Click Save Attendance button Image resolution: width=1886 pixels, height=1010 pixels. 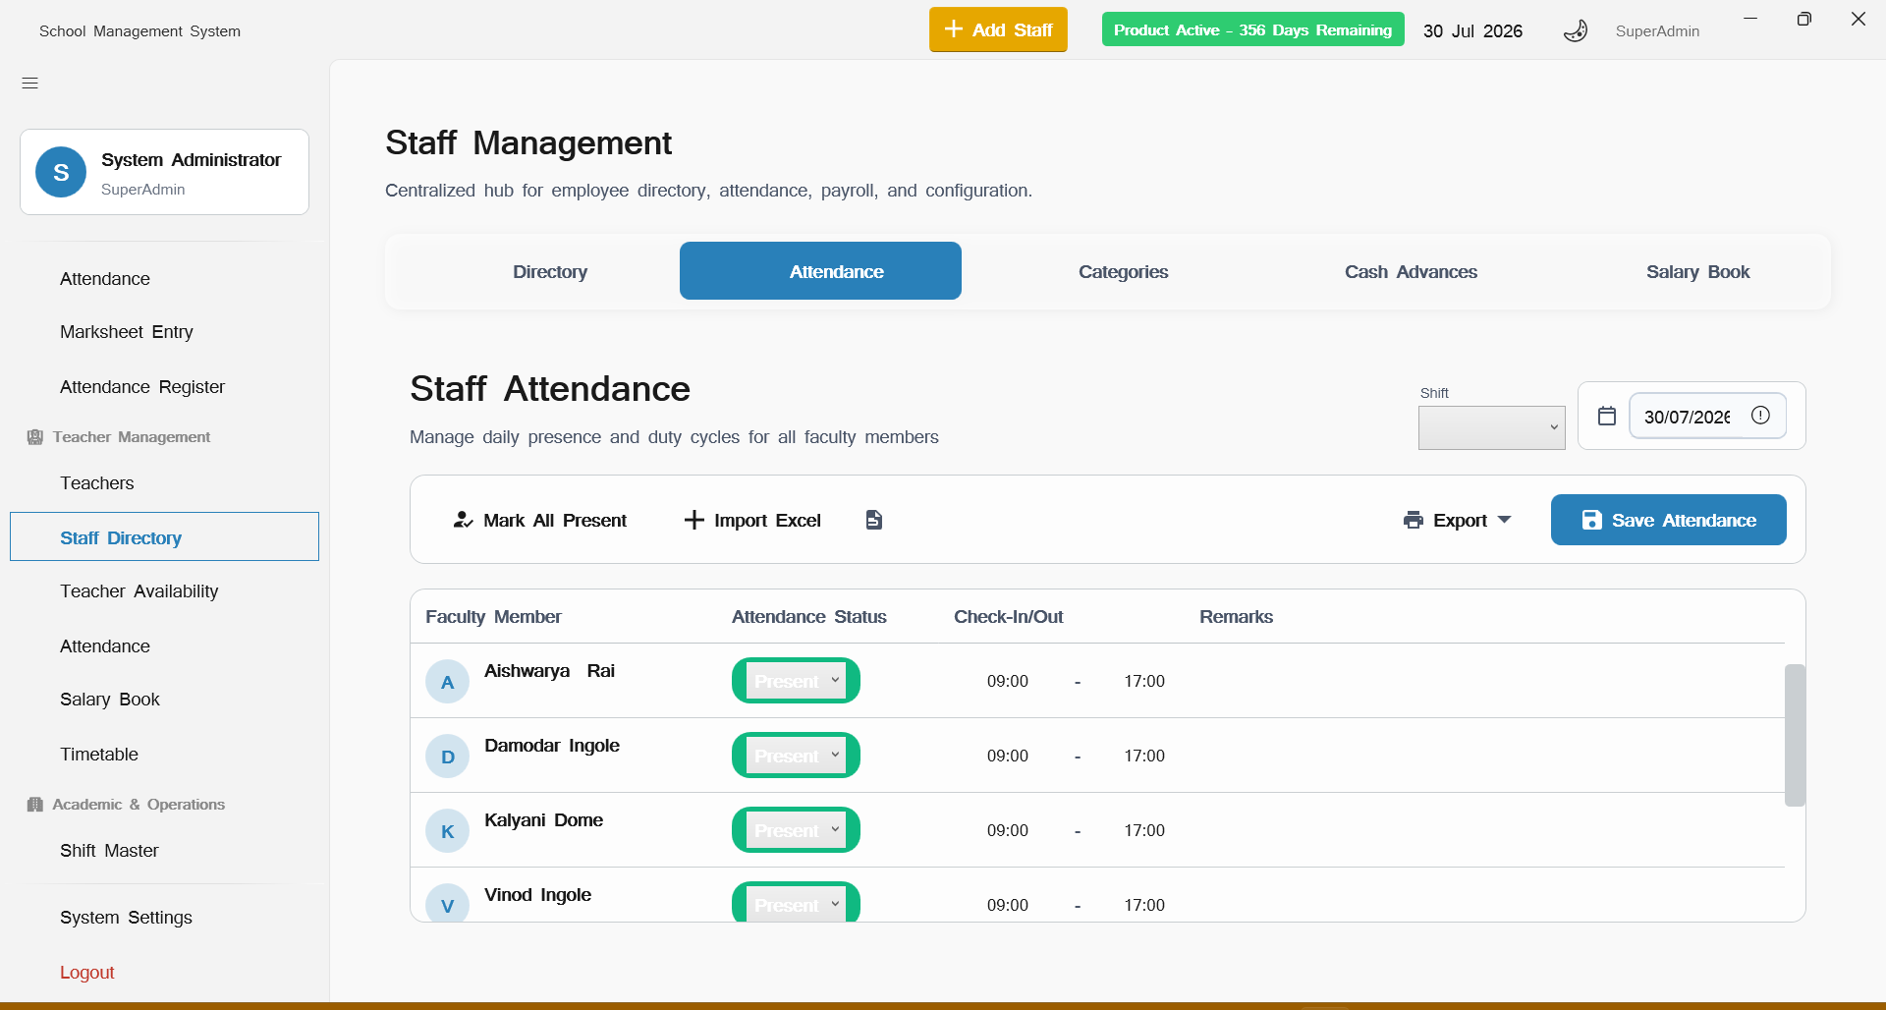coord(1668,520)
